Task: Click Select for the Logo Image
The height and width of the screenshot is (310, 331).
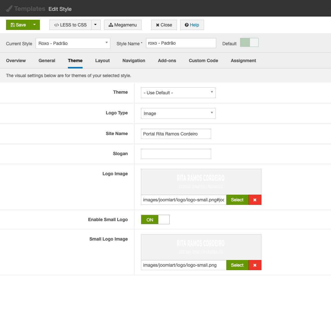Action: click(x=237, y=200)
